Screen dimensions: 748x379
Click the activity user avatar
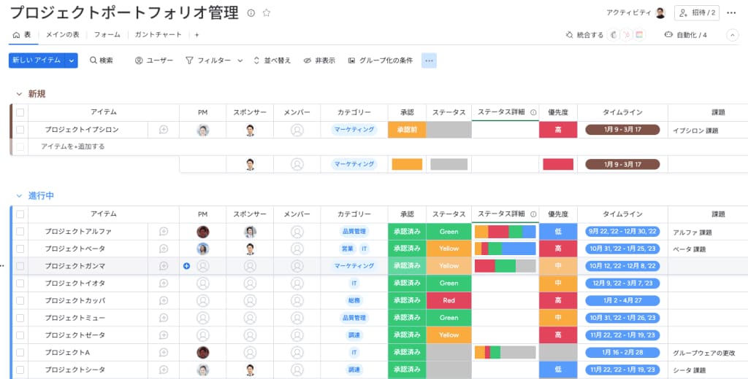pyautogui.click(x=660, y=13)
